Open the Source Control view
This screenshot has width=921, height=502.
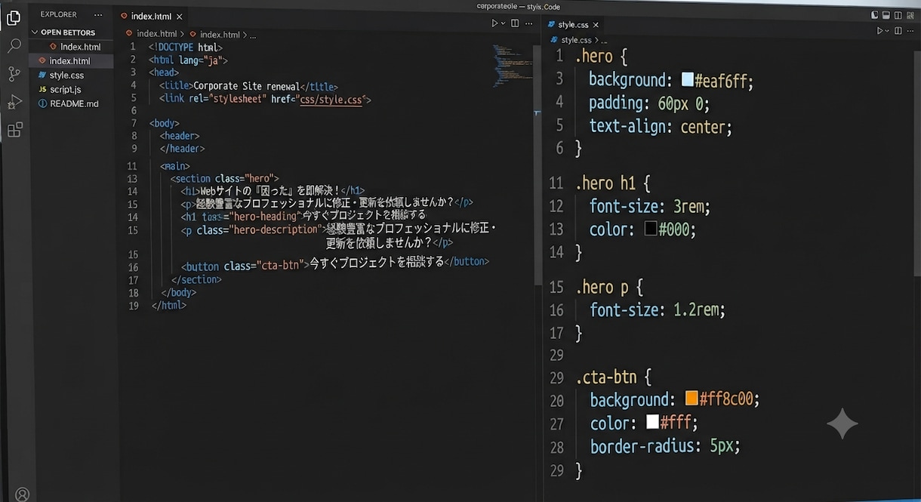[x=14, y=74]
